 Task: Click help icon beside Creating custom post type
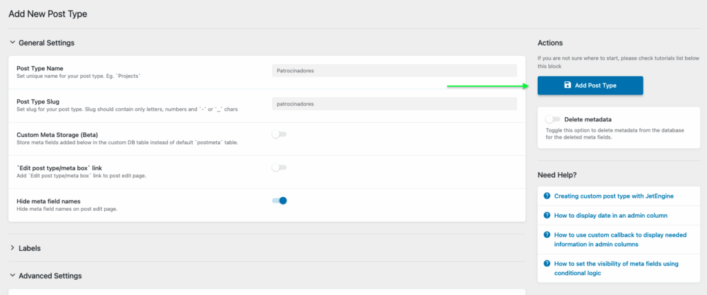click(547, 196)
